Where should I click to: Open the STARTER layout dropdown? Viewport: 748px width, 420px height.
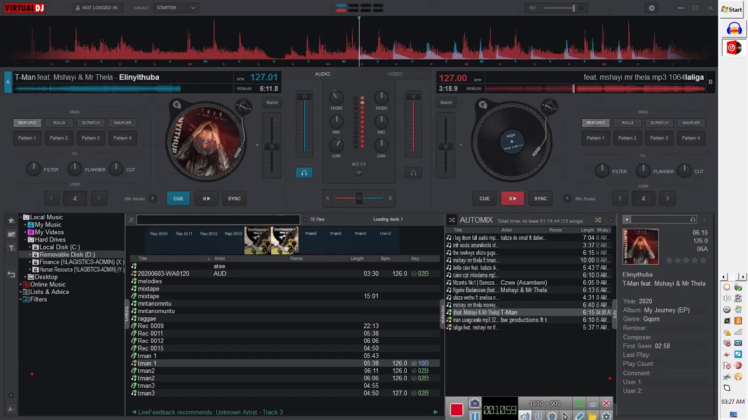176,8
